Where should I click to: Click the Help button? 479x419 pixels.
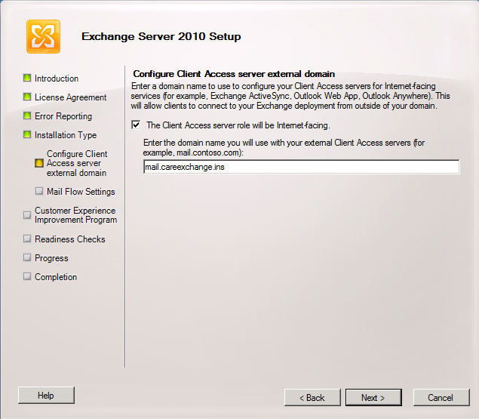46,395
